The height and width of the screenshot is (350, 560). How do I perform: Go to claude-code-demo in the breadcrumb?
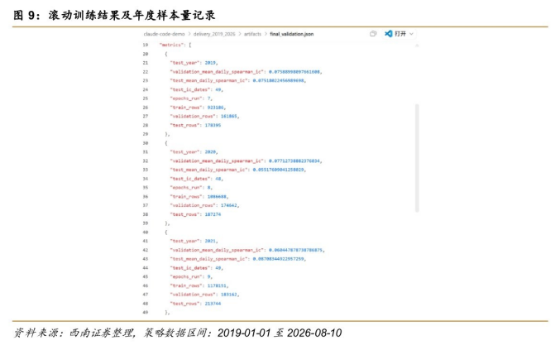pos(164,34)
